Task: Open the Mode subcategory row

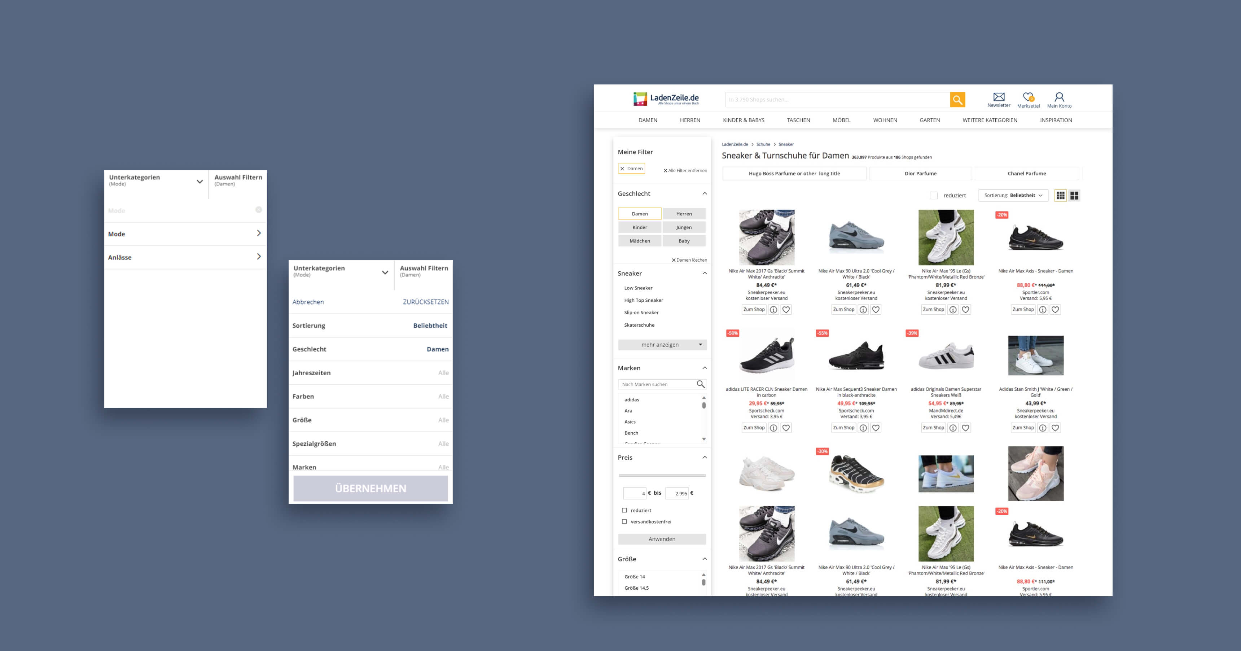Action: coord(185,234)
